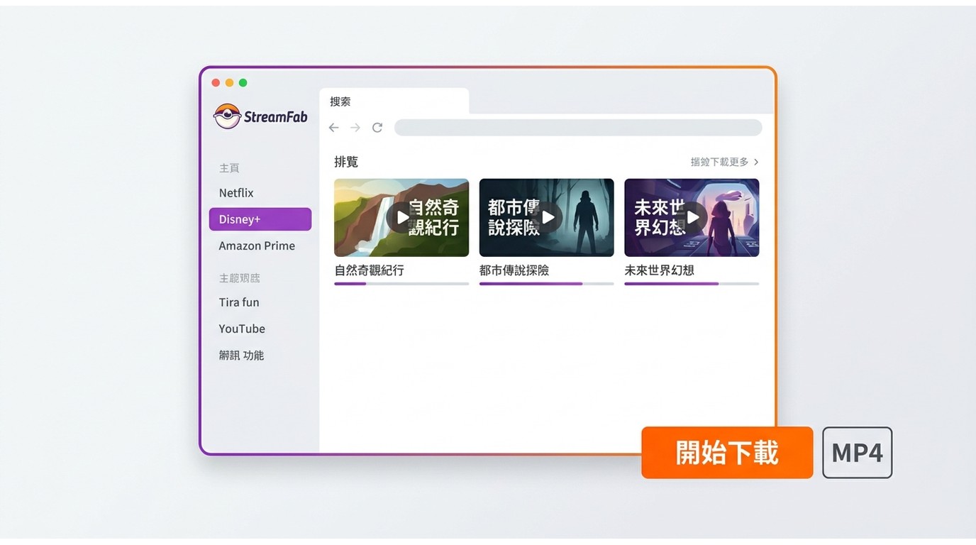The height and width of the screenshot is (545, 976).
Task: Click the StreamFab logo icon
Action: [227, 116]
